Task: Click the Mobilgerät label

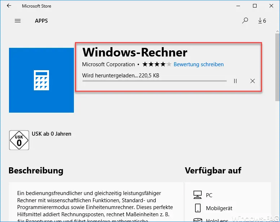Action: (219, 208)
